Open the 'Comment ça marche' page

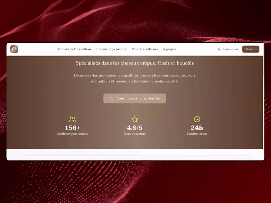pyautogui.click(x=112, y=49)
